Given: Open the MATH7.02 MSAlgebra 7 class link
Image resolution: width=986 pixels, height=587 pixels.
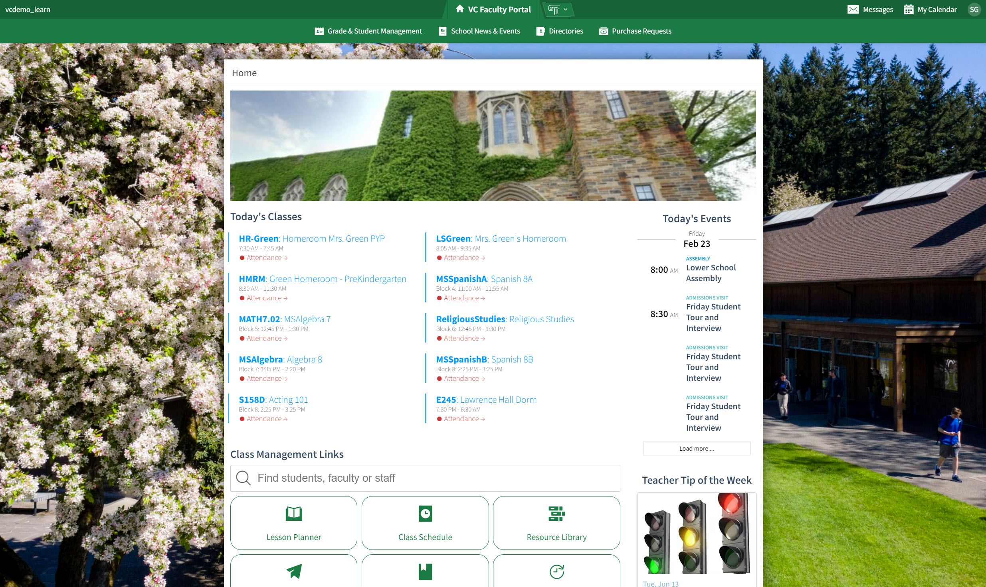Looking at the screenshot, I should [284, 319].
